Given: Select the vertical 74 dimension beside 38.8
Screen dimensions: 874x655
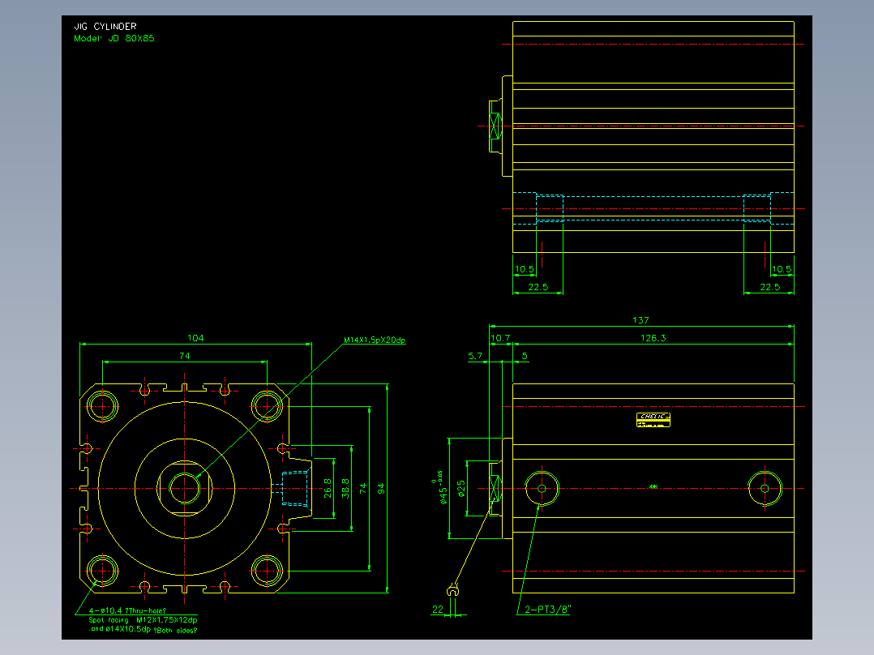Looking at the screenshot, I should coord(363,488).
